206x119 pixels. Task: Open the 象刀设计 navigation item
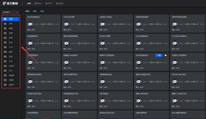pos(38,3)
